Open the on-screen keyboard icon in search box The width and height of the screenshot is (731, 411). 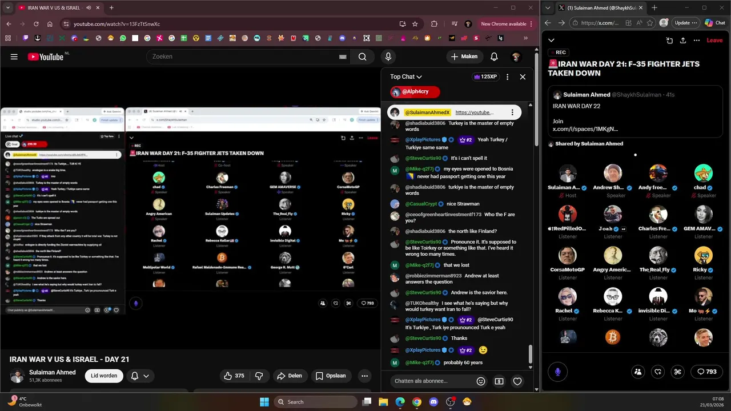[x=343, y=57]
